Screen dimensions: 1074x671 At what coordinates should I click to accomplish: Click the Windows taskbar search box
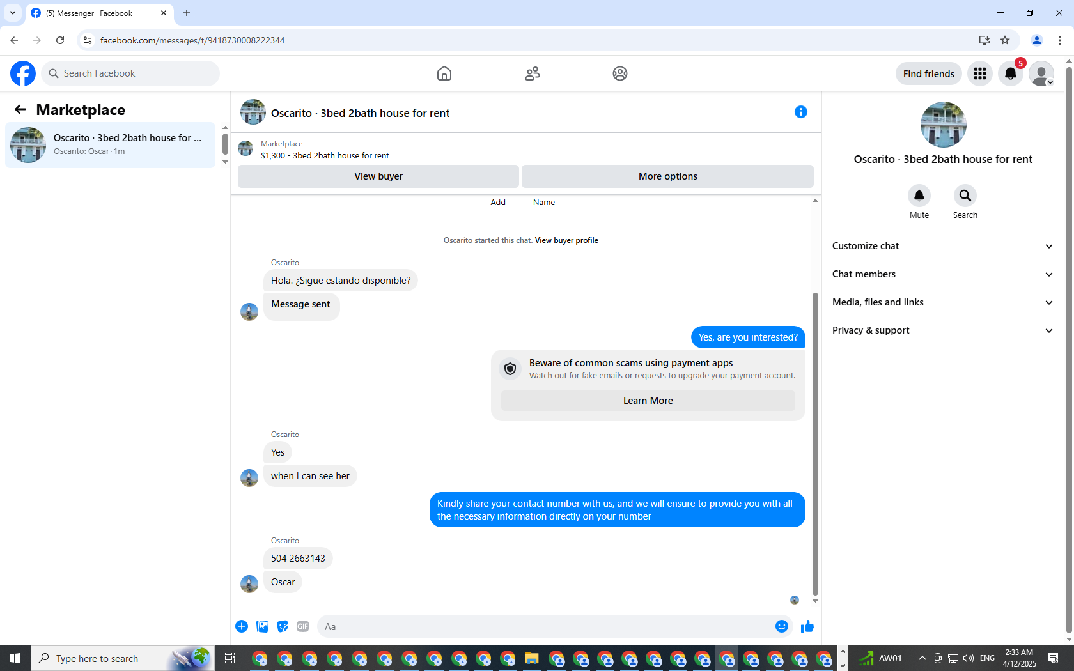pos(123,658)
